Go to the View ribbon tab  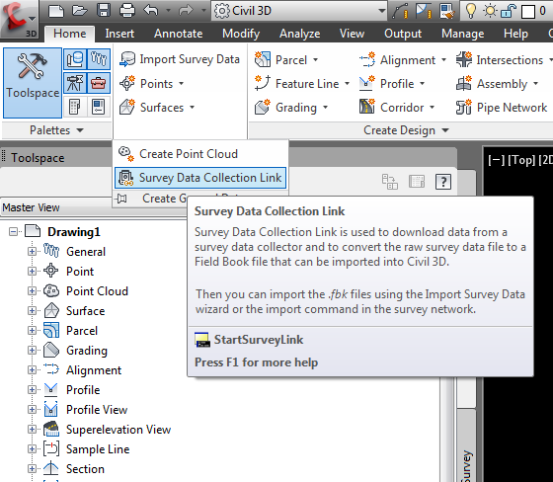(x=352, y=34)
